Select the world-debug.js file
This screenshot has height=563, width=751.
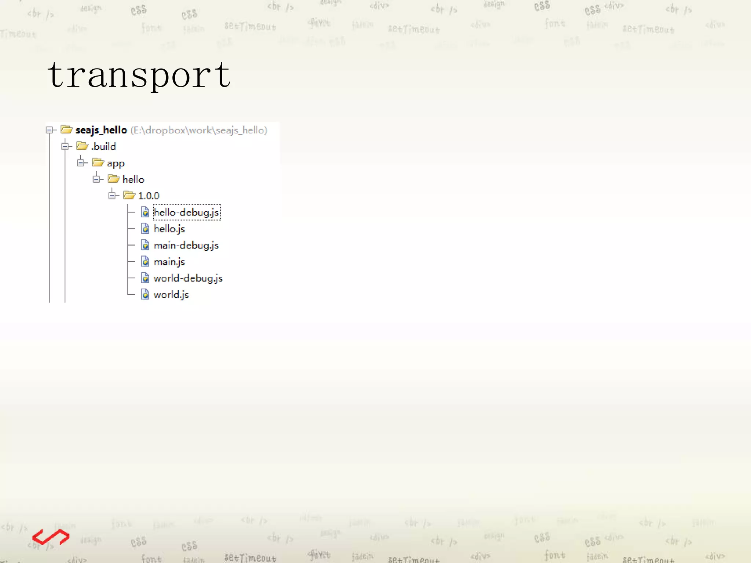188,279
